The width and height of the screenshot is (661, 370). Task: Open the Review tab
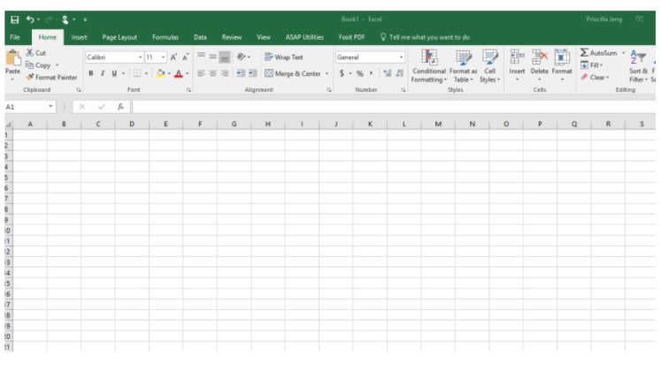pyautogui.click(x=232, y=37)
